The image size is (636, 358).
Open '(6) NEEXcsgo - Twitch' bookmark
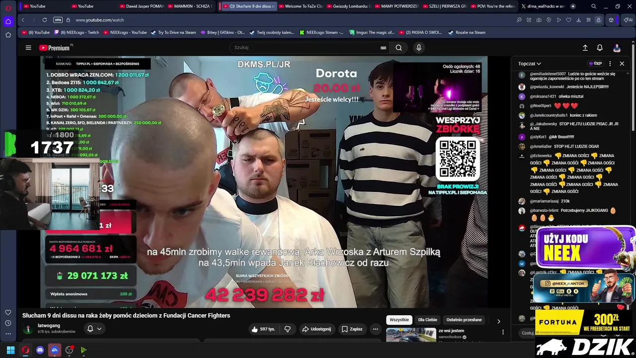tap(76, 32)
